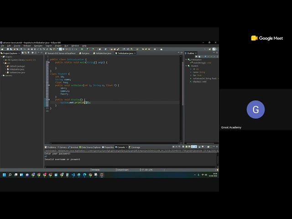Screen dimensions: 292x219
Task: Click the New file toolbar icon
Action: coord(2,49)
